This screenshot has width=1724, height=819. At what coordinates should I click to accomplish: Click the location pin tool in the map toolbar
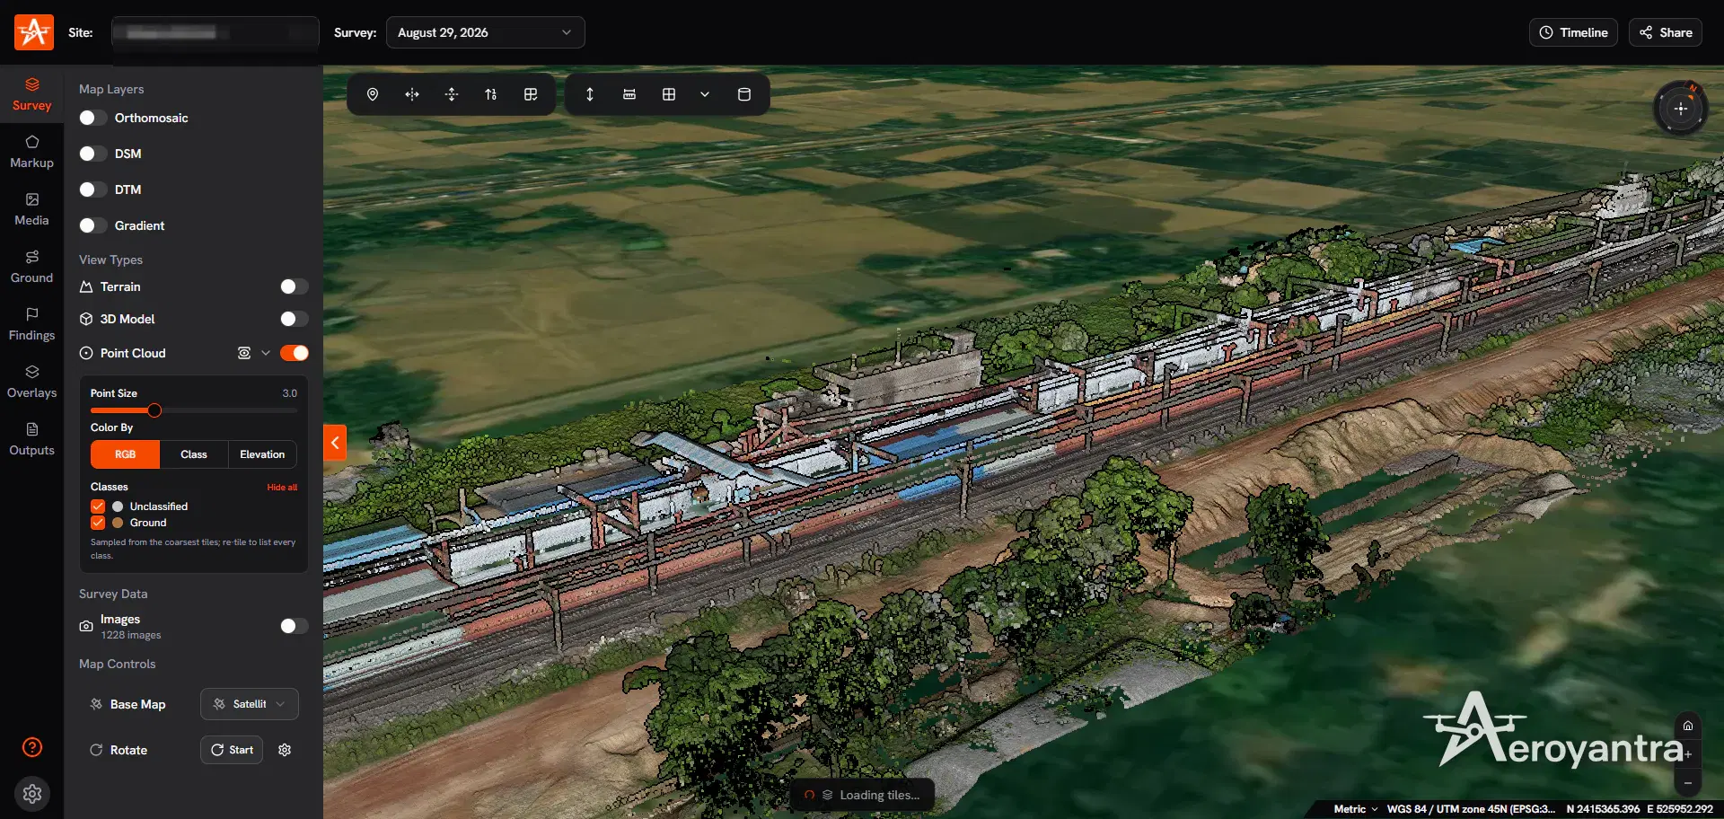coord(373,94)
